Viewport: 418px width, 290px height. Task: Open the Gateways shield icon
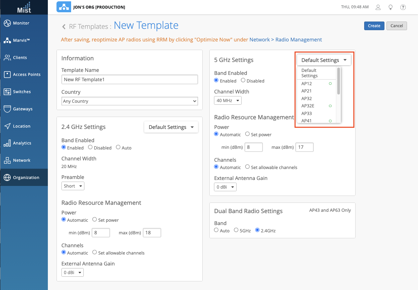coord(7,109)
